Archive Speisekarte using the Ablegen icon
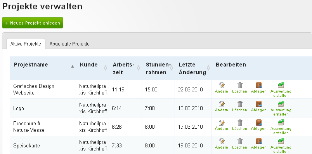 click(259, 141)
